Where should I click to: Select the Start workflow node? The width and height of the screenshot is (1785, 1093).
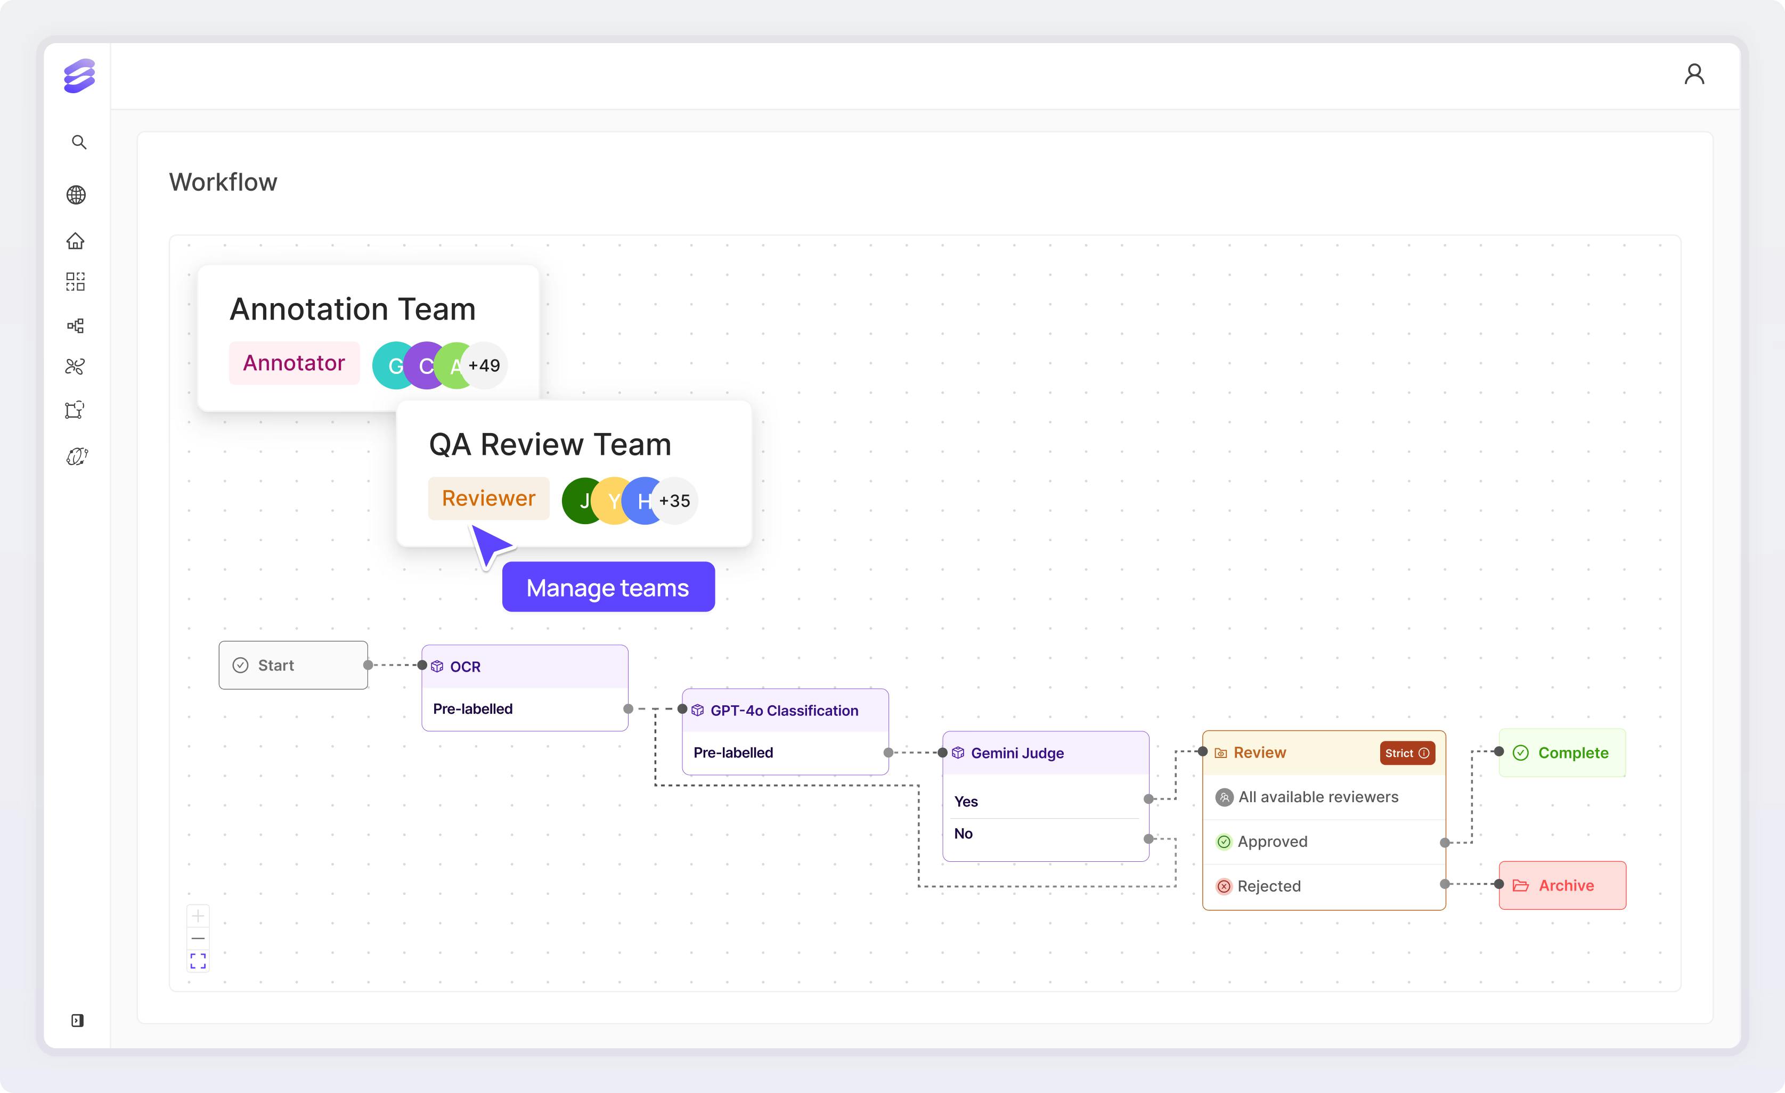point(292,665)
